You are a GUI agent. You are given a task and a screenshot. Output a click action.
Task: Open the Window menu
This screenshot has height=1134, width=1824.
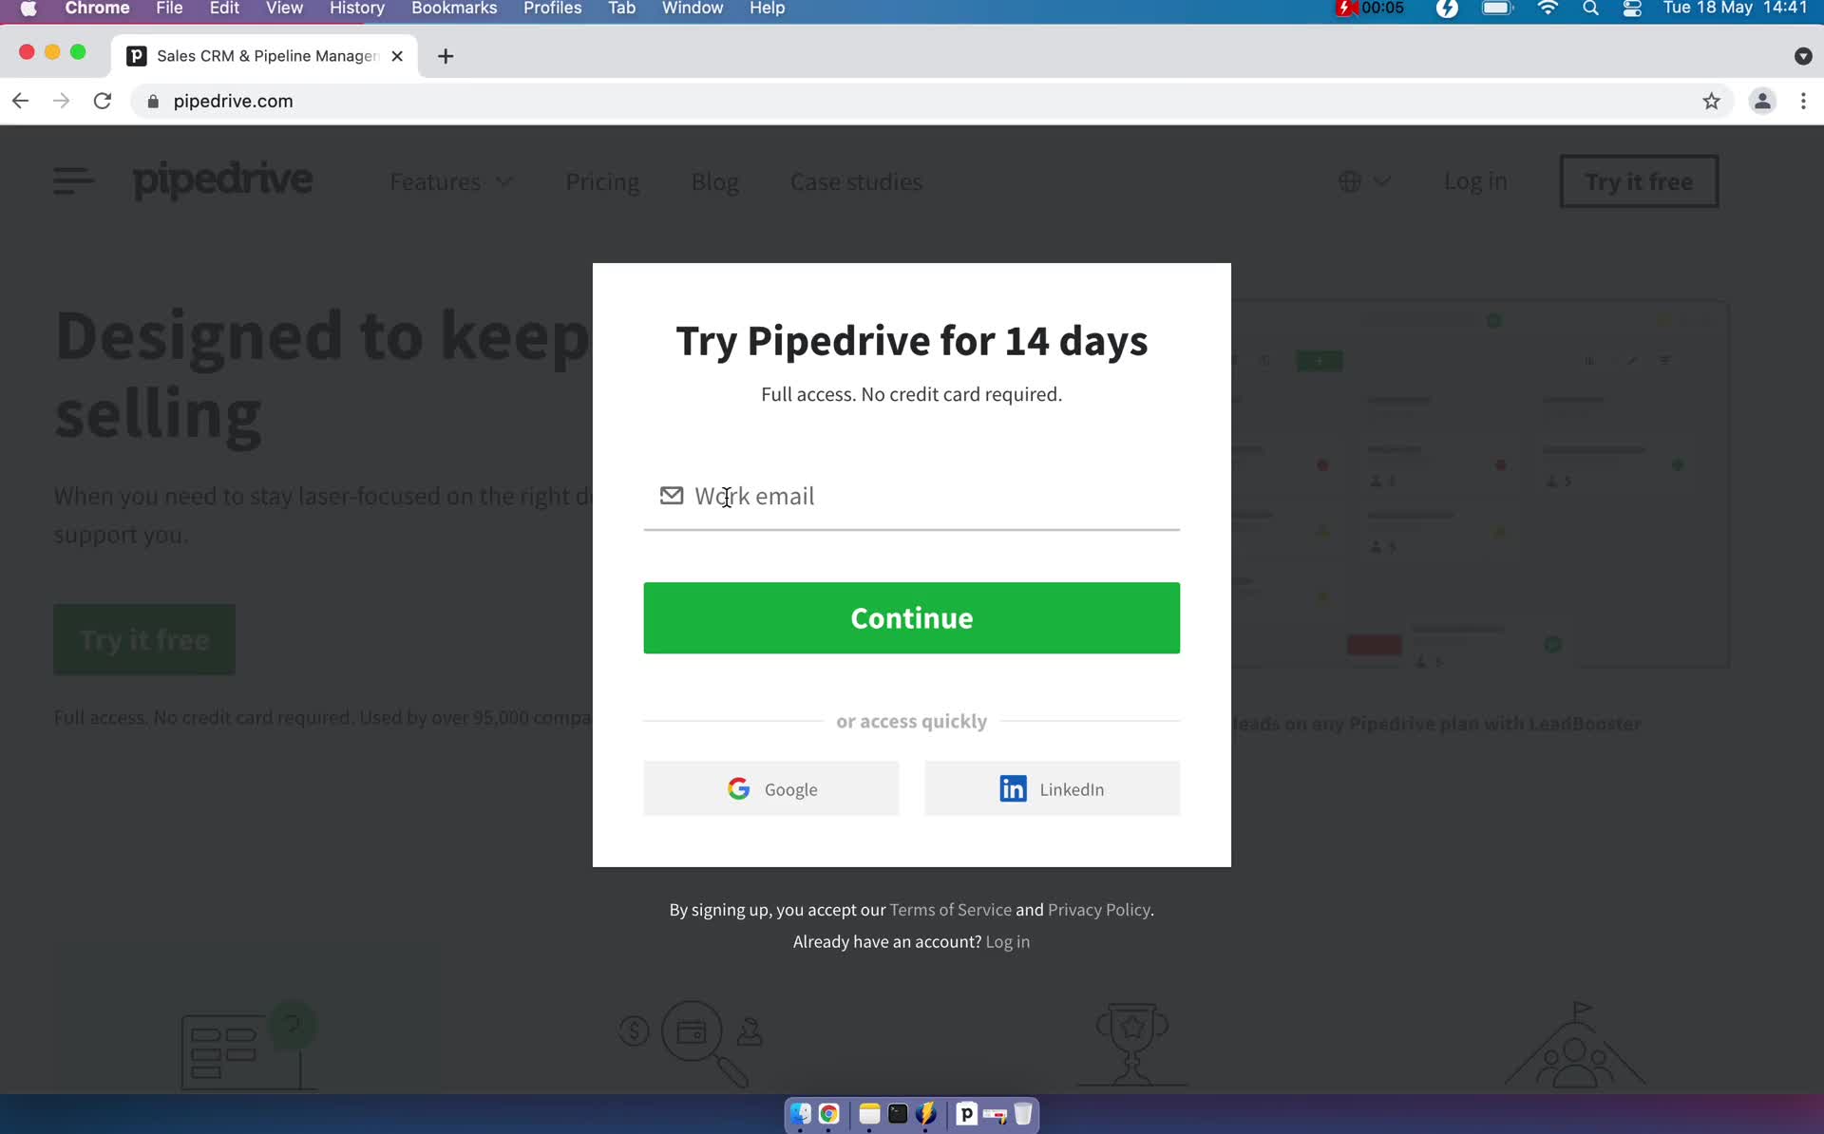click(x=692, y=9)
